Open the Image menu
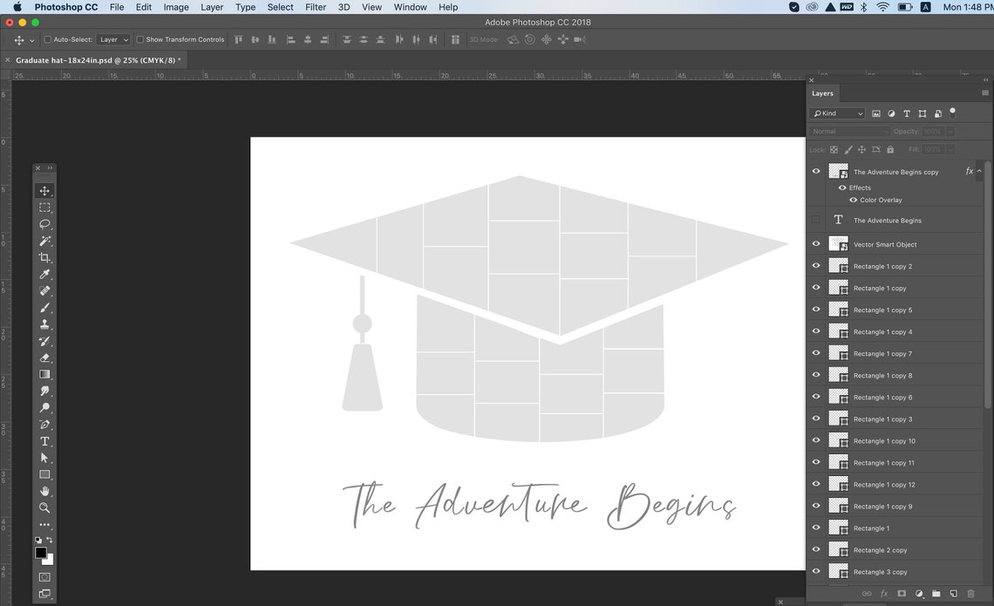 175,7
